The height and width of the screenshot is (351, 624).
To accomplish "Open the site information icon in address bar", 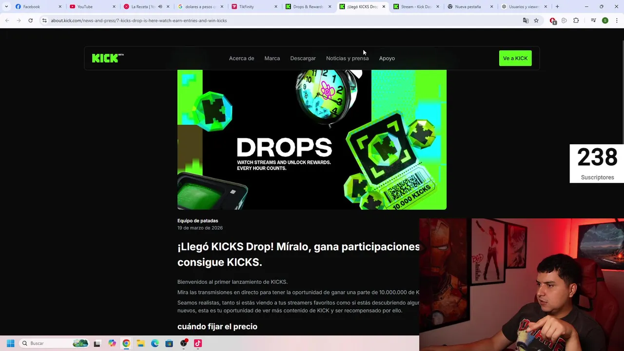I will [x=44, y=20].
